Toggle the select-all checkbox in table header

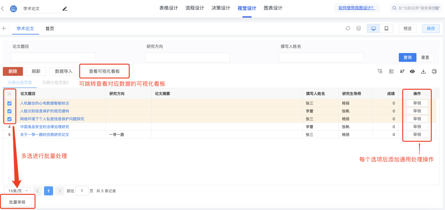[x=9, y=94]
